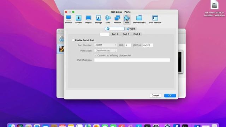Open the System settings section

78,19
